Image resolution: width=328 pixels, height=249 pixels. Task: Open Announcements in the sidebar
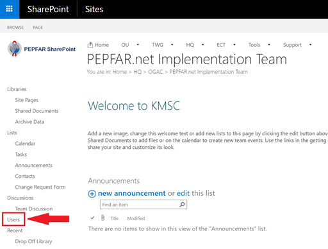(34, 166)
